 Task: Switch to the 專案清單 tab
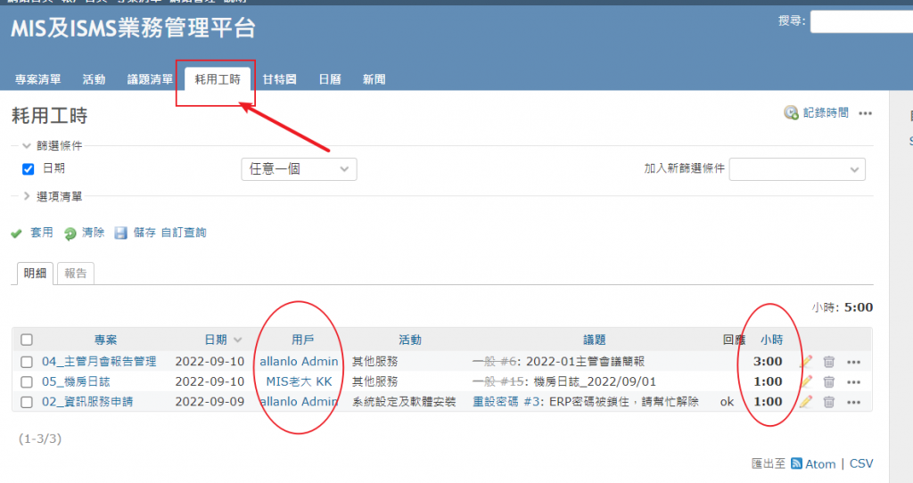pos(37,79)
